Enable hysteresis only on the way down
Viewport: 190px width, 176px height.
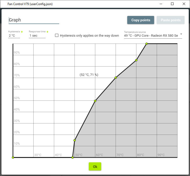point(57,35)
